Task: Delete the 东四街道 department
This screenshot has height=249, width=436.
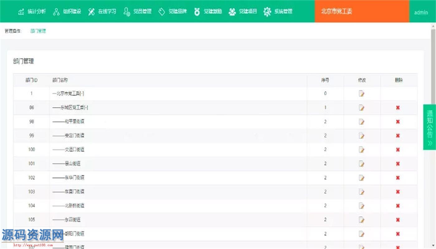Action: click(x=398, y=220)
